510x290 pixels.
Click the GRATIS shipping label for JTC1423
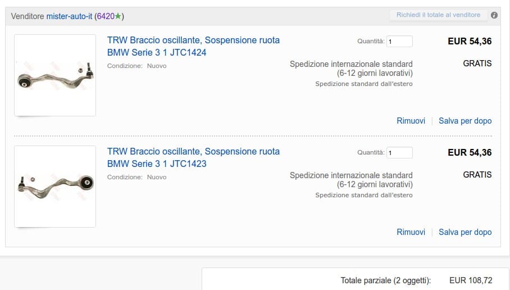[x=477, y=175]
